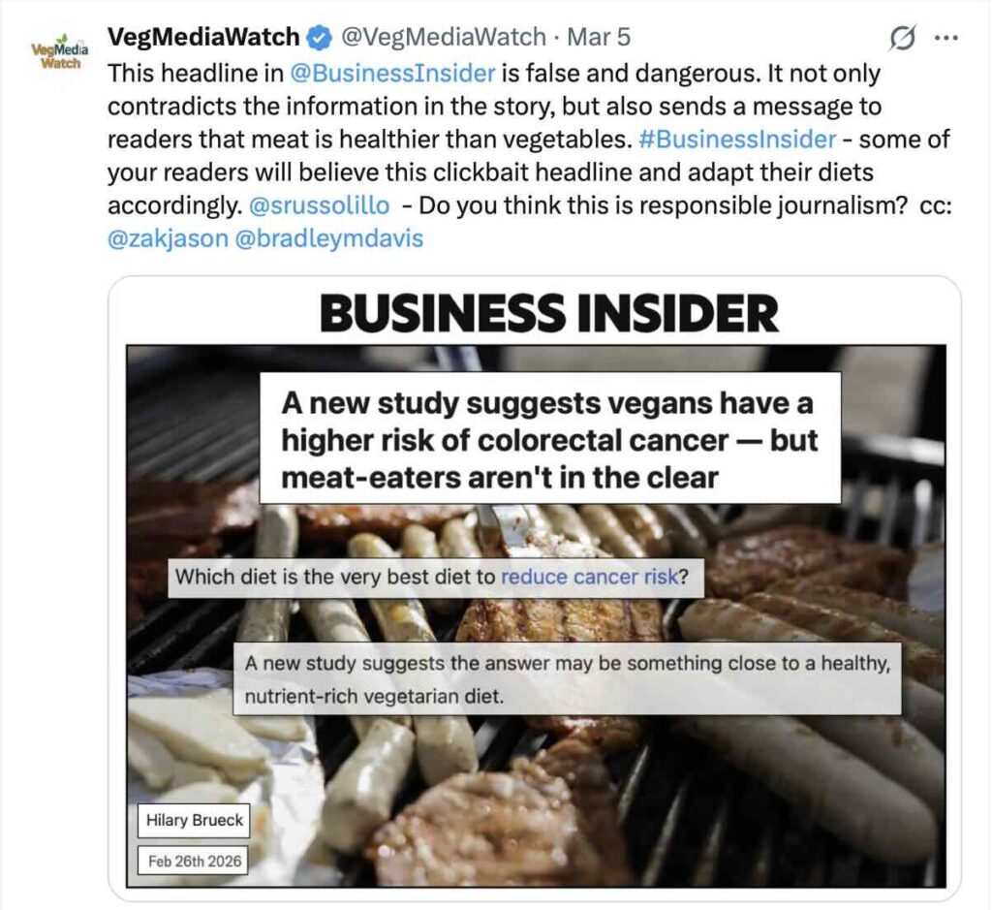Open the Mar 5 tweet timestamp
Image resolution: width=992 pixels, height=910 pixels.
point(599,38)
